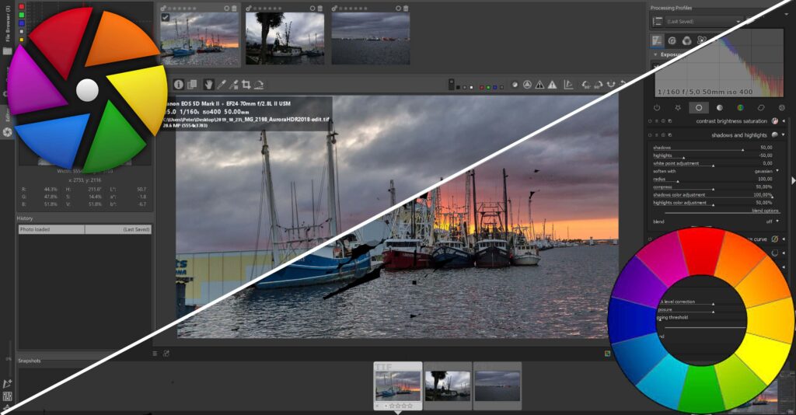Image resolution: width=796 pixels, height=415 pixels.
Task: Collapse the shadows and highlights module
Action: (x=783, y=135)
